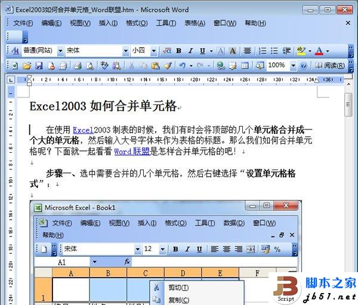Click the E-mail icon in Word toolbar
The image size is (358, 305).
point(63,66)
